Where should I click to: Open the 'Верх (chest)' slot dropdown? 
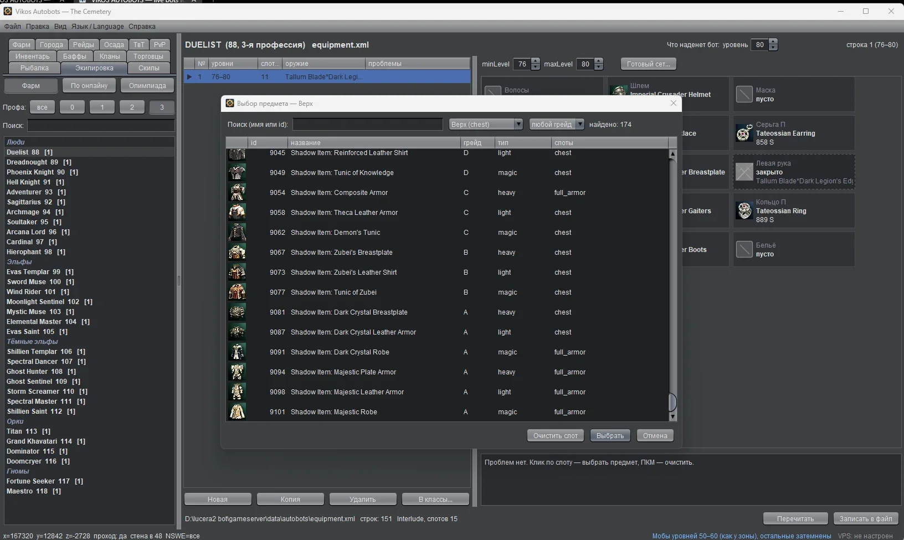[486, 124]
